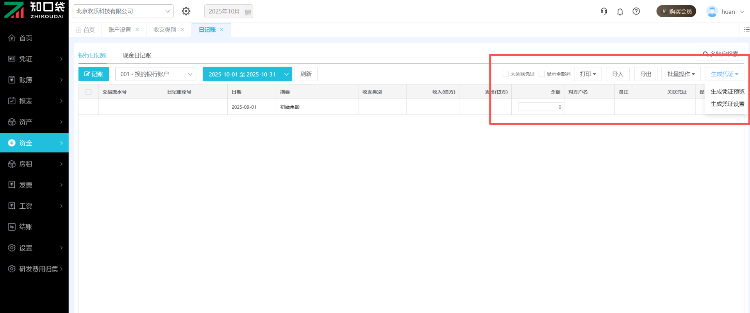Select 生成凭证预览 from the menu
Viewport: 750px width, 313px height.
click(727, 91)
